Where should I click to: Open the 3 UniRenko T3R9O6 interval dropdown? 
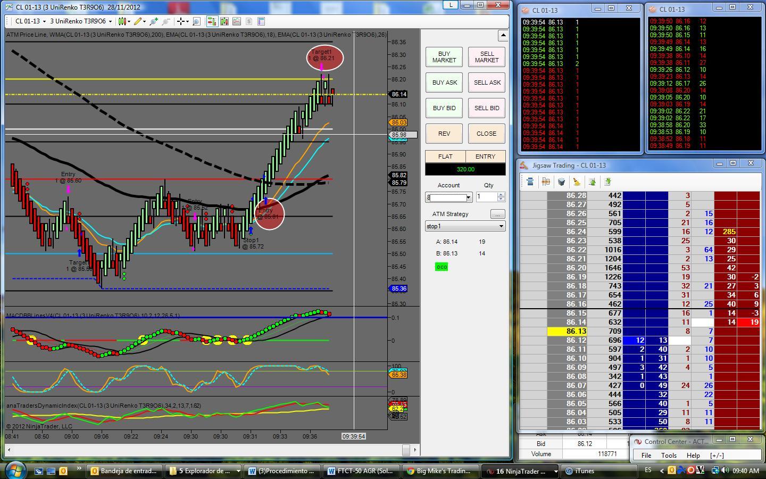[x=81, y=21]
